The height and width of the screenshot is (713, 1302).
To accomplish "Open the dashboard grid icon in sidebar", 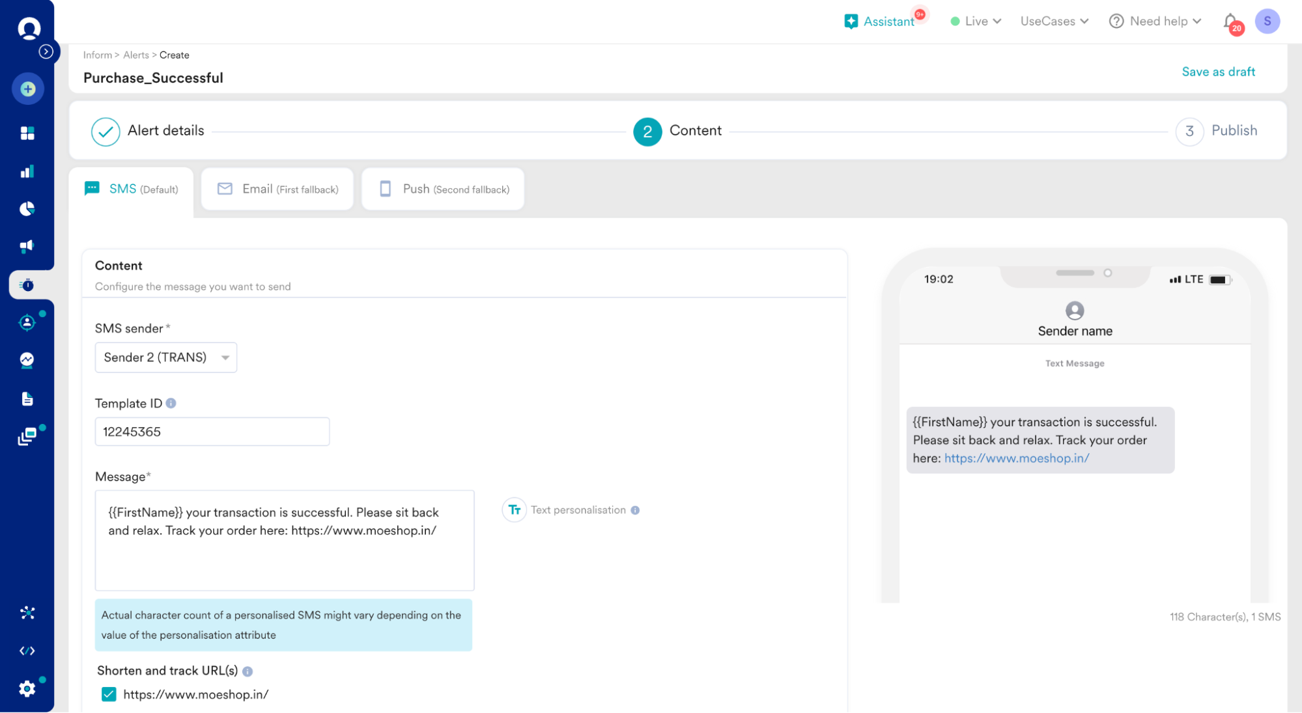I will coord(27,133).
